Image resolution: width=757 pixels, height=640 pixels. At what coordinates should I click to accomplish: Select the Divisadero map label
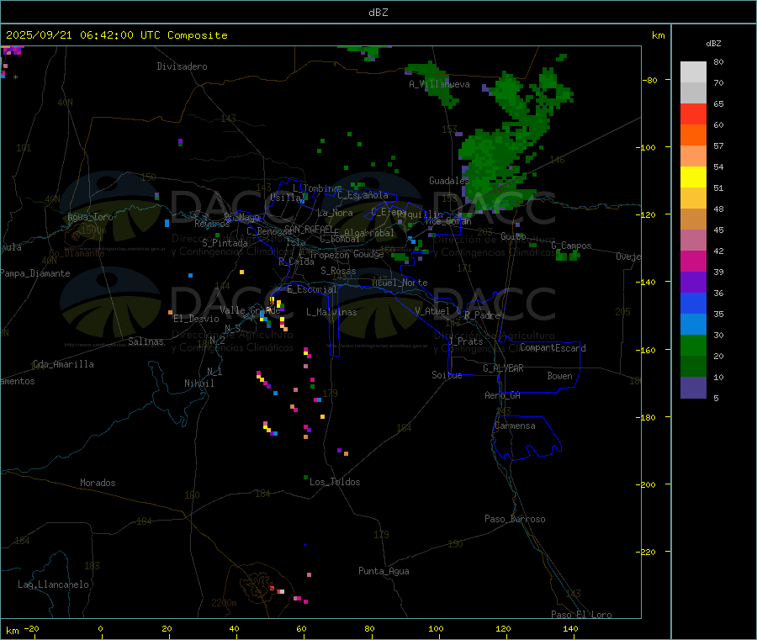coord(182,66)
